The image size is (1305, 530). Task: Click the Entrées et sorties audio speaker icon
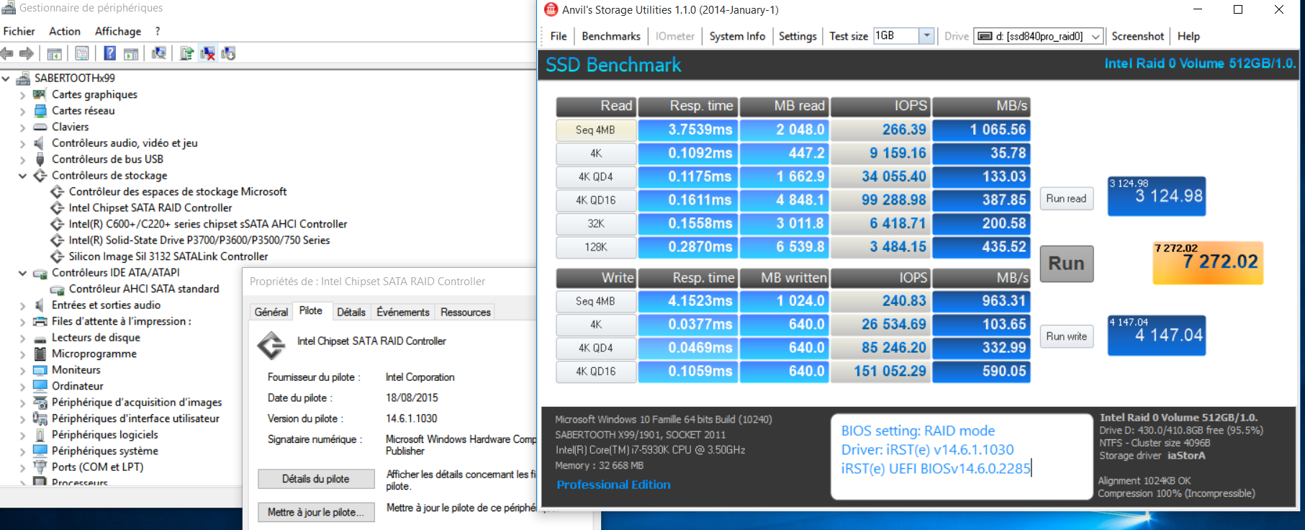click(x=40, y=305)
